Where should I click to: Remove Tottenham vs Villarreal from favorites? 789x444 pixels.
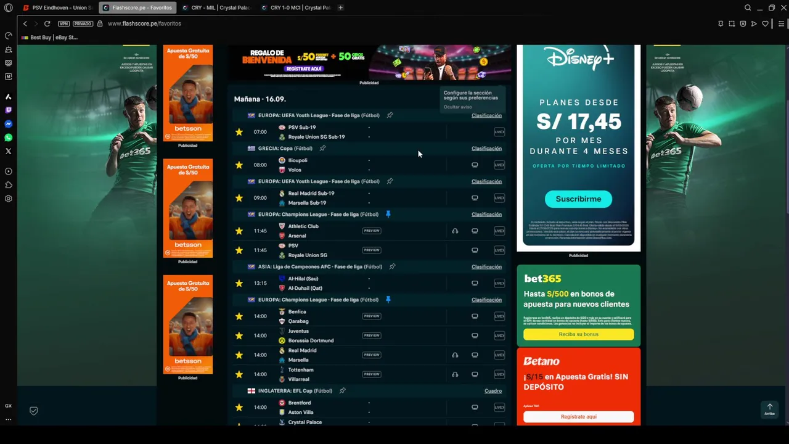coord(239,374)
